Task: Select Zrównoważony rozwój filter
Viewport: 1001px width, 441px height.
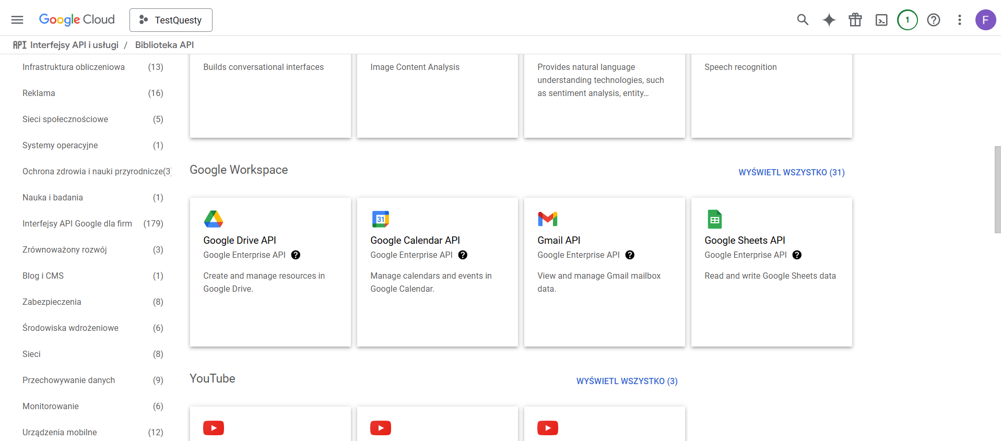Action: tap(93, 249)
